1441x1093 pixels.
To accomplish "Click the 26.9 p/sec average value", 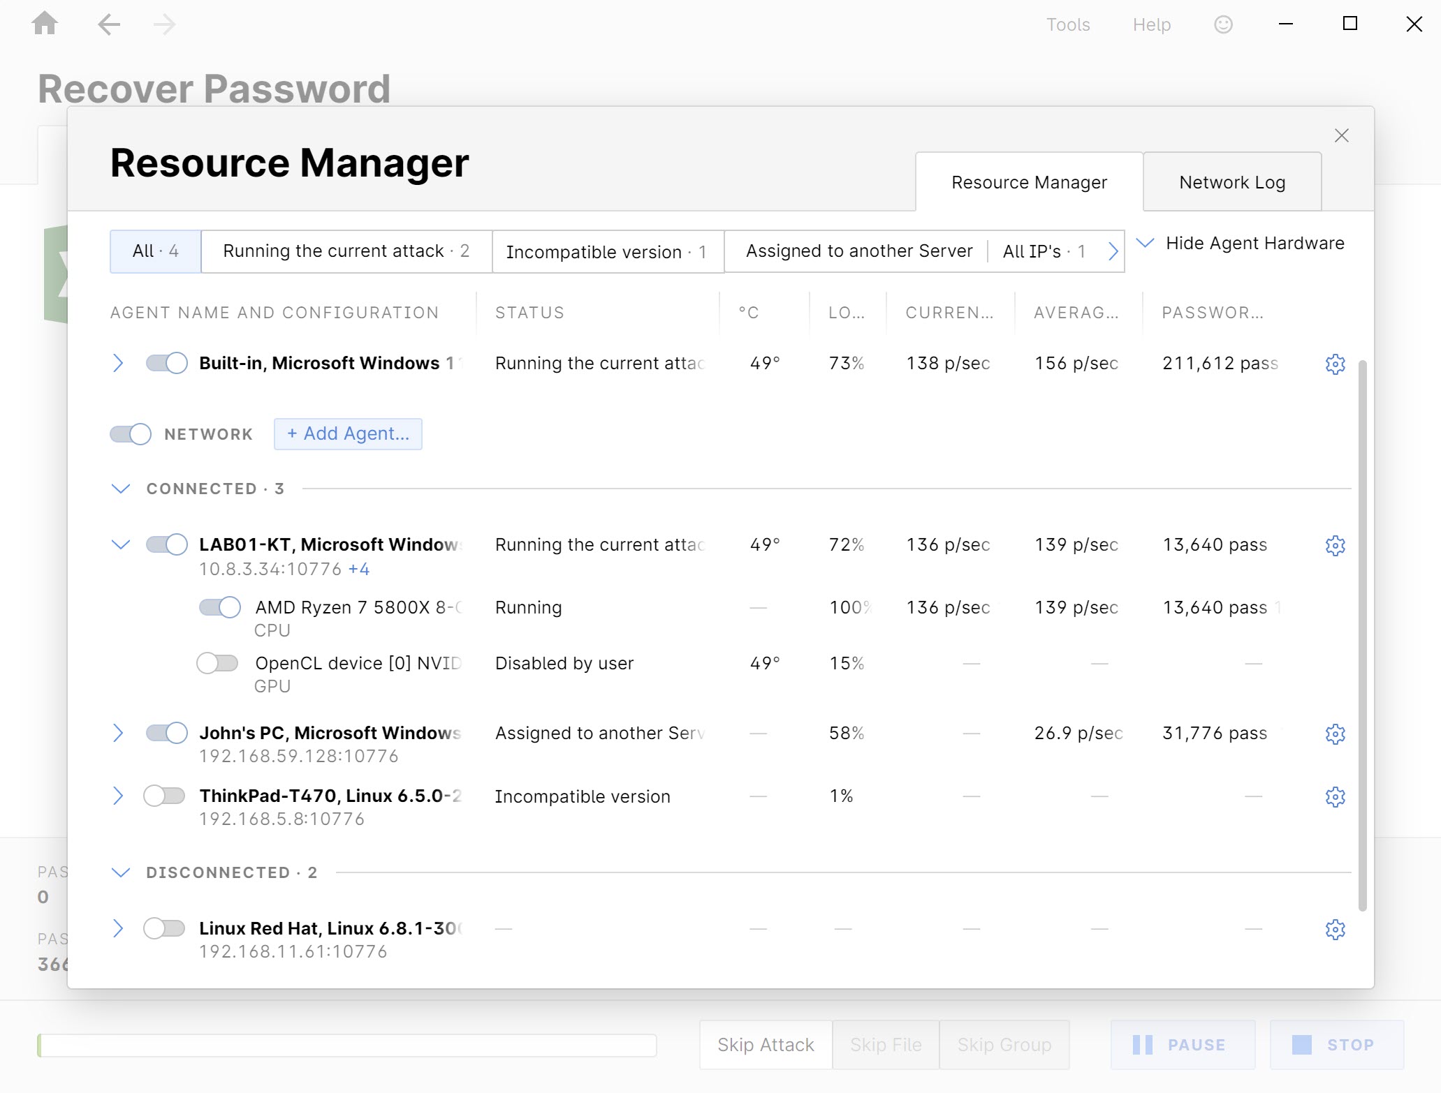I will point(1078,733).
